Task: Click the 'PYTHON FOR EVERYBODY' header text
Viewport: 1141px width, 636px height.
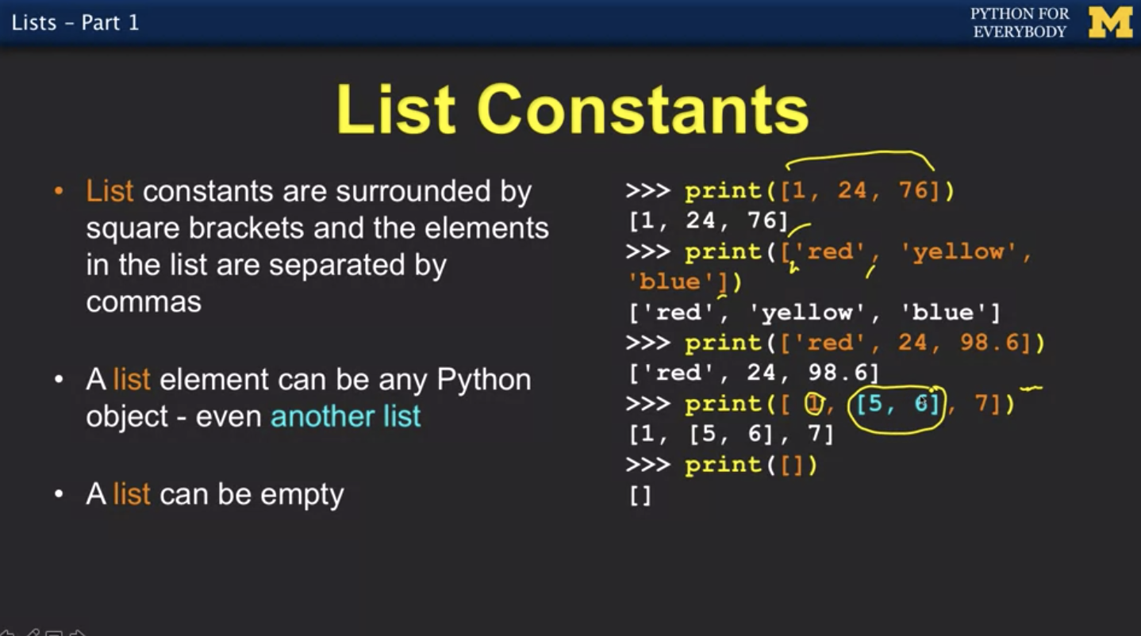Action: tap(1020, 23)
